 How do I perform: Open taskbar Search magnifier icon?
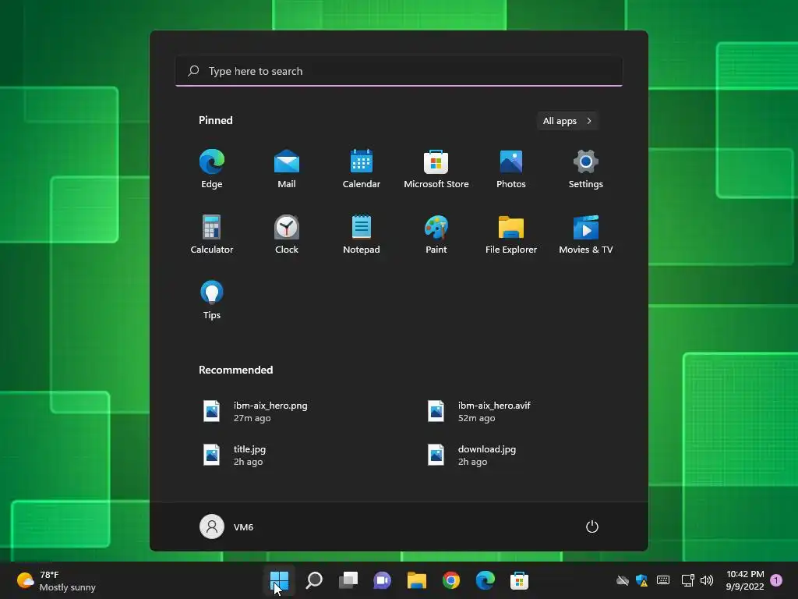point(314,580)
